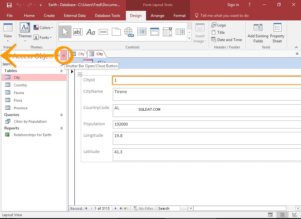Image resolution: width=301 pixels, height=219 pixels.
Task: Select the Tab Control icon
Action: 116,32
